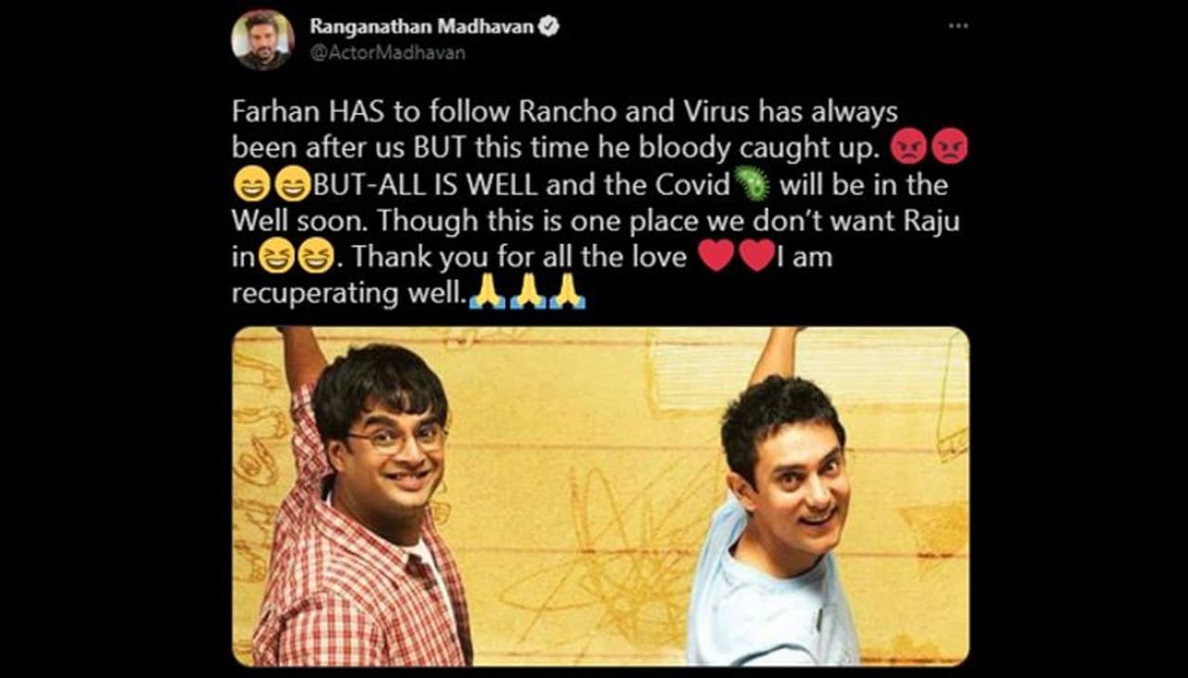
Task: Click the first red heart emoji
Action: 715,257
